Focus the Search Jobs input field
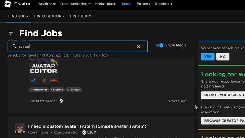The height and width of the screenshot is (138, 245). click(x=77, y=46)
